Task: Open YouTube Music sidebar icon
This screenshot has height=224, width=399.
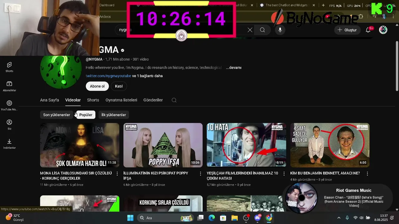Action: coord(9,105)
